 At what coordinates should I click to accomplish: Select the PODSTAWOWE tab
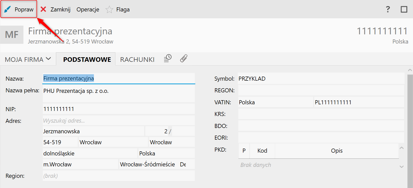pos(87,59)
